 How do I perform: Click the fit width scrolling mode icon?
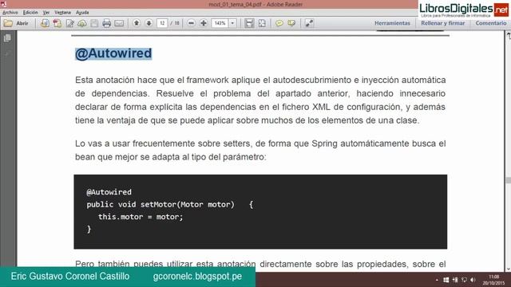click(x=249, y=23)
